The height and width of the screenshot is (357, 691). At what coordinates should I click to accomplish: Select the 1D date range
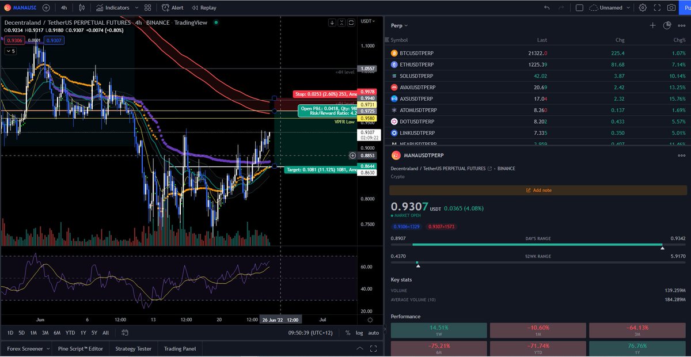pyautogui.click(x=10, y=333)
